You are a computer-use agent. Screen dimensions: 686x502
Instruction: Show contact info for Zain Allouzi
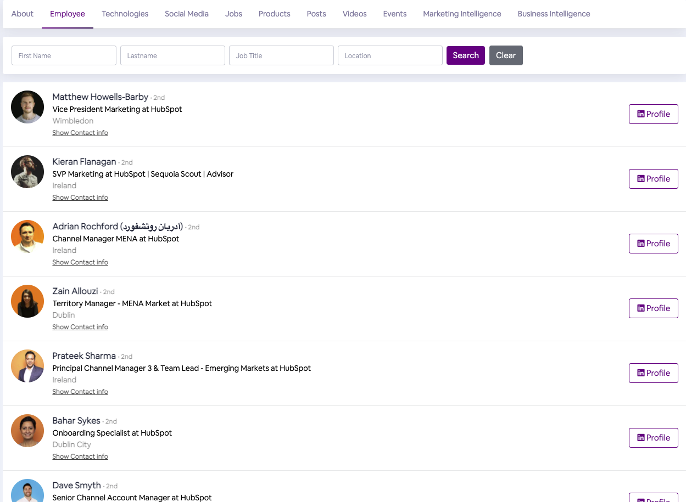tap(80, 327)
